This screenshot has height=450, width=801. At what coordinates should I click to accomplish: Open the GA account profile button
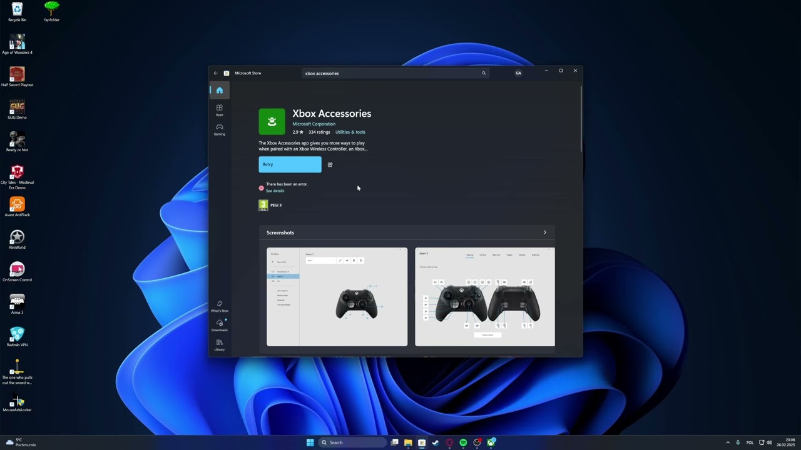click(x=518, y=73)
